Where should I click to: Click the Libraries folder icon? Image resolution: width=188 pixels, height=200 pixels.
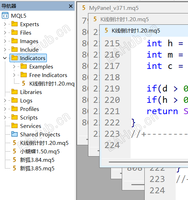click(14, 92)
